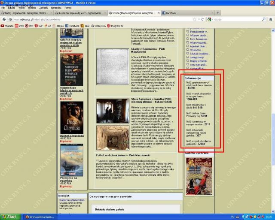
Task: Click the Gazeta Rycerska magazine cover
Action: point(199,176)
